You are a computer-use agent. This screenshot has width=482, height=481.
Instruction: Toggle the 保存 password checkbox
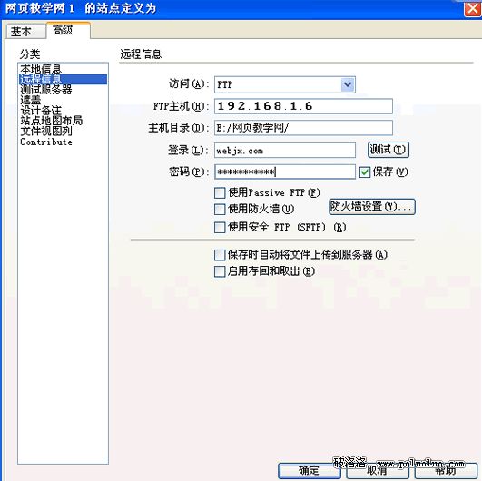coord(365,172)
